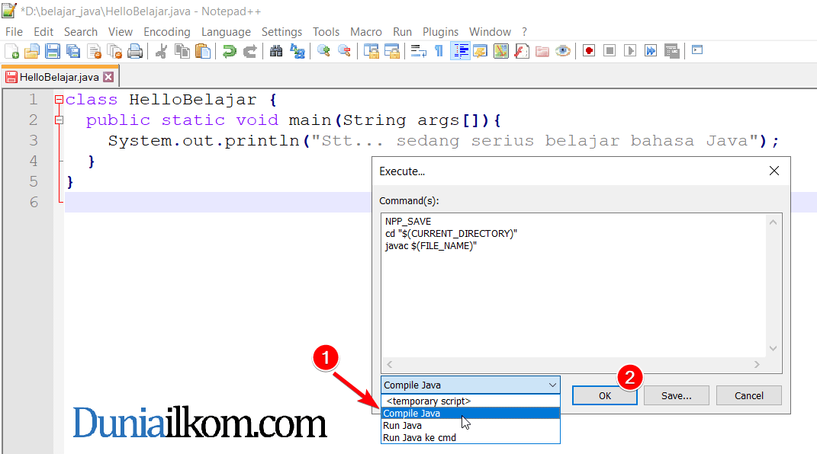Open a file with the folder icon
The width and height of the screenshot is (817, 454).
(x=32, y=51)
